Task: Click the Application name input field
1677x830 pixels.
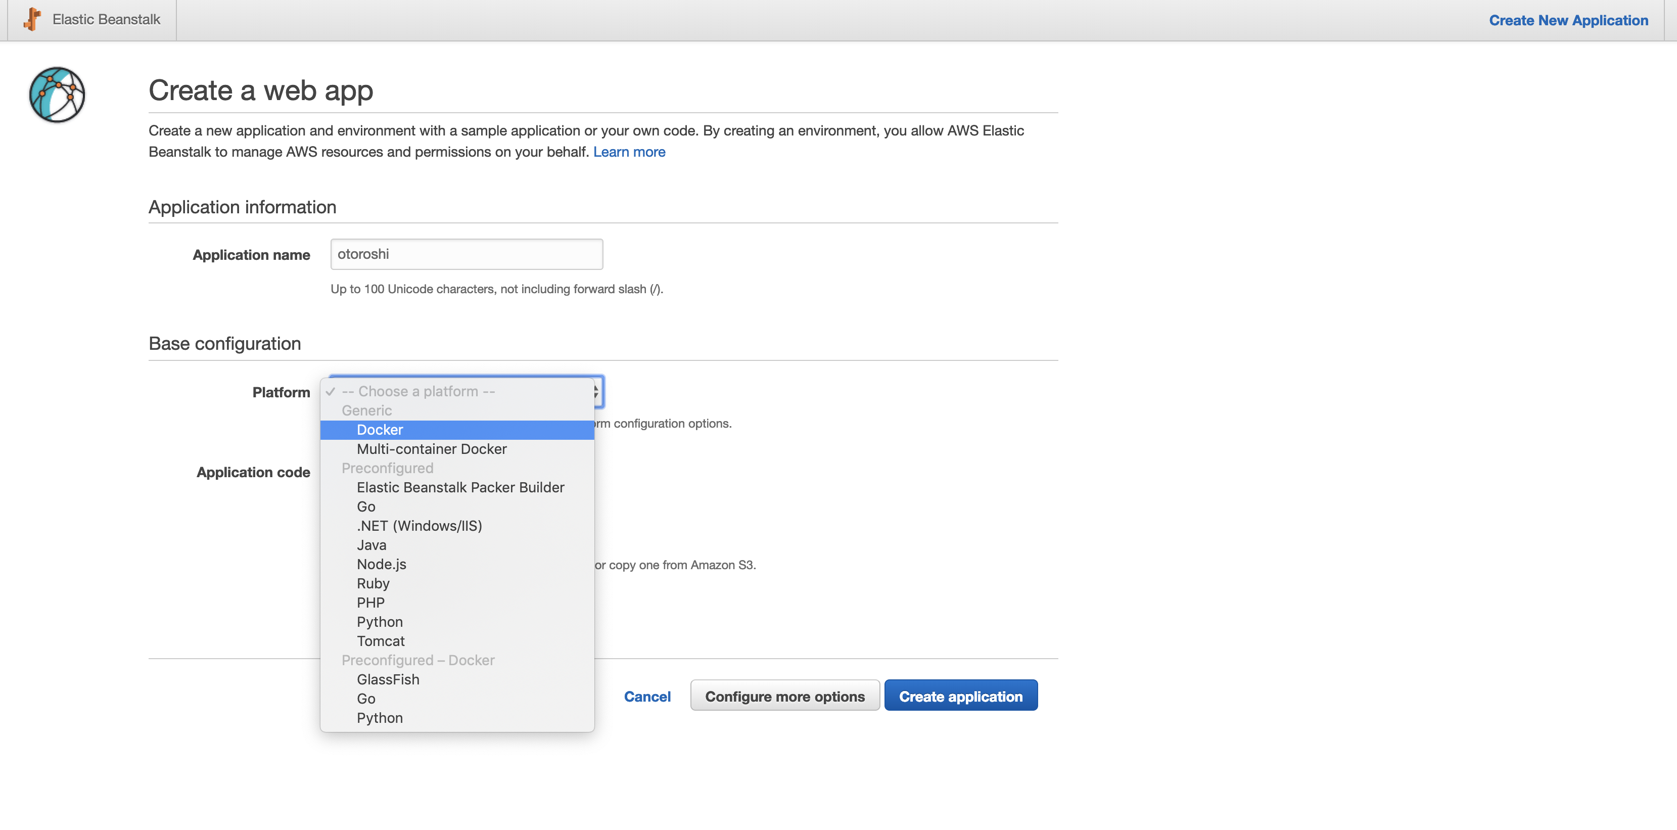Action: tap(466, 254)
